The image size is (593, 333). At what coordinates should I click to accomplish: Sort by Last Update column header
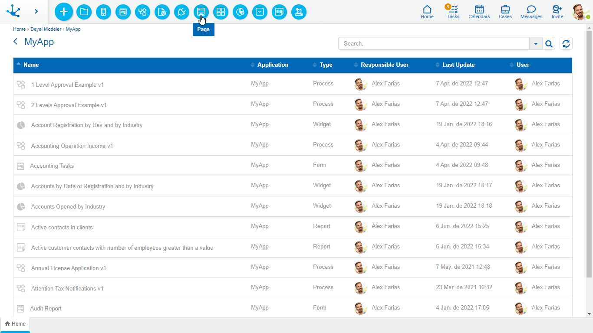click(458, 65)
